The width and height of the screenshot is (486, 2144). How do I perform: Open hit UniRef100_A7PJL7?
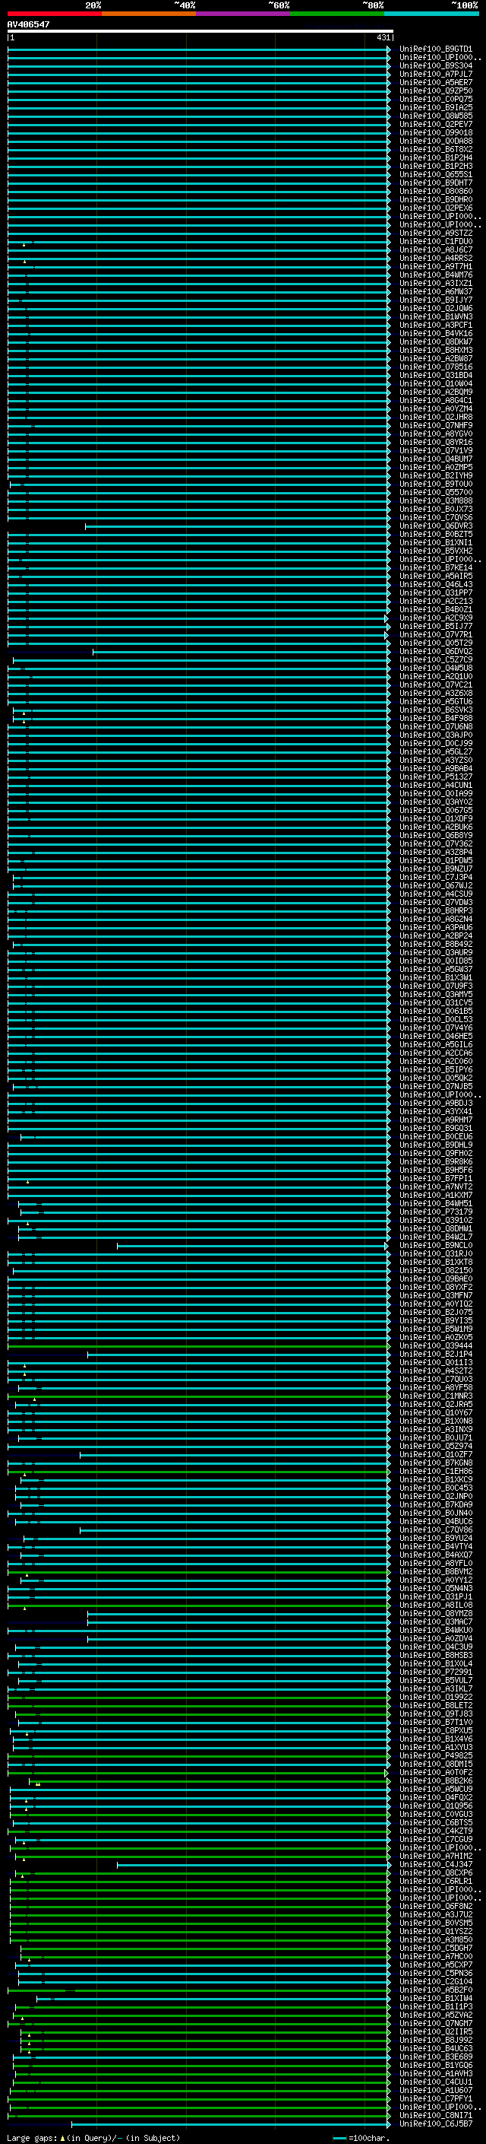436,74
